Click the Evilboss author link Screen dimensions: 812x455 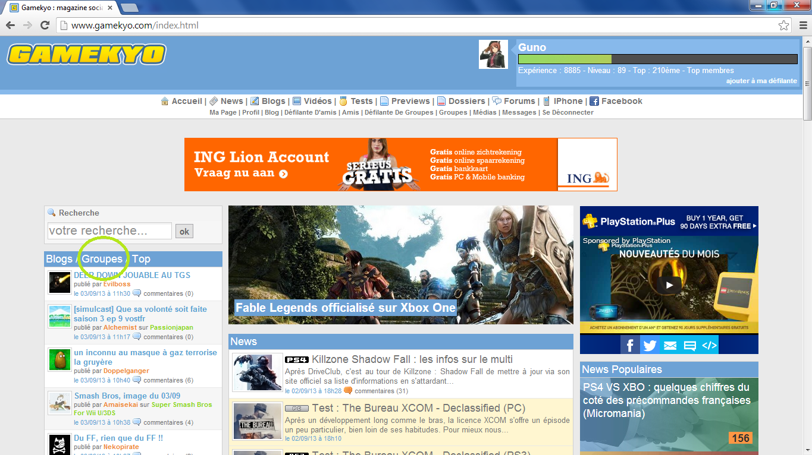point(117,284)
